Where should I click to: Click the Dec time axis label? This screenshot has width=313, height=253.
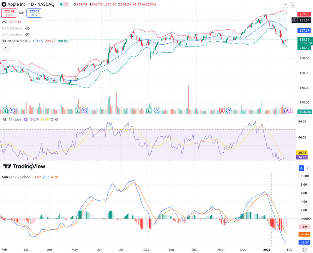243,250
